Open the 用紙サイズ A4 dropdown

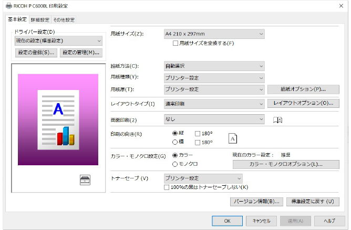click(x=214, y=34)
